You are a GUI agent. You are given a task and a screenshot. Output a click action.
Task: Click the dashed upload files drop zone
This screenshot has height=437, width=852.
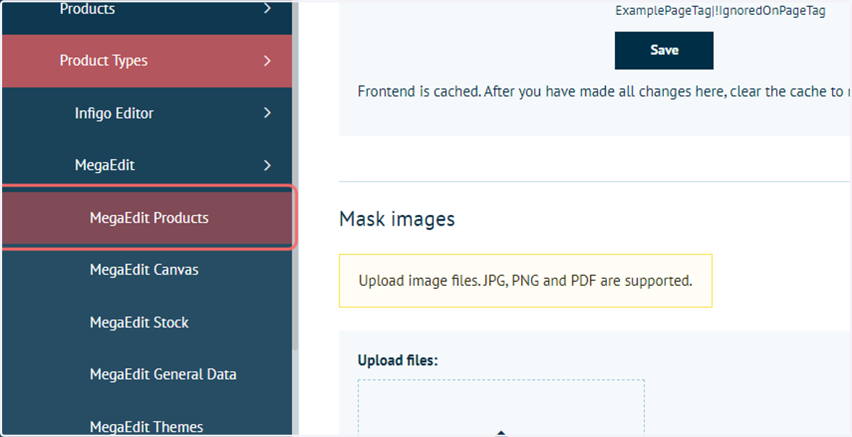point(501,408)
